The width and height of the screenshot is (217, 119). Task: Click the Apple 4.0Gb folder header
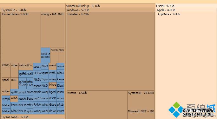point(166,10)
